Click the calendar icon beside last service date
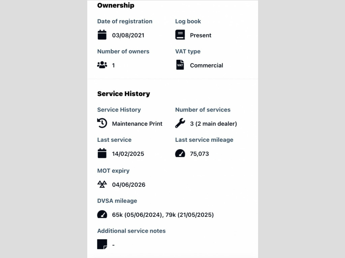Screen dimensions: 345x258 (102, 154)
